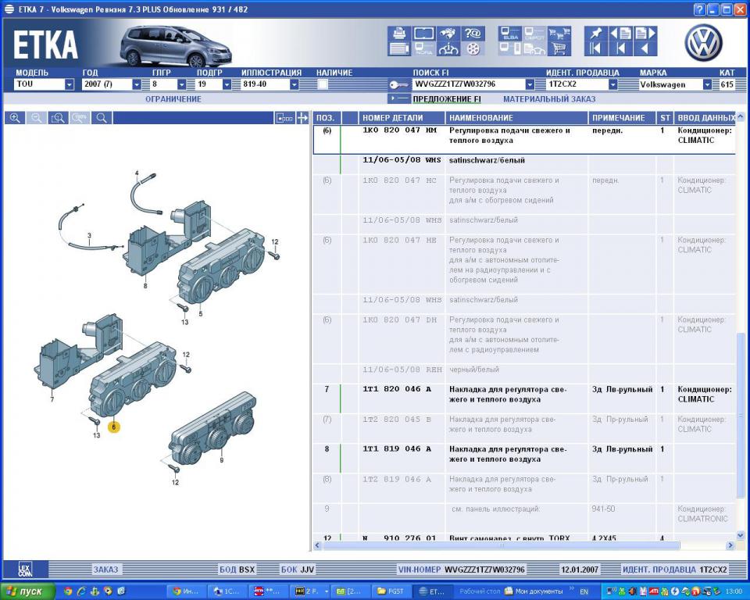750x600 pixels.
Task: Open the Предложение FI tab
Action: [x=447, y=99]
